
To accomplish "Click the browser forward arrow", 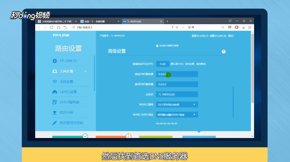I will 45,27.
